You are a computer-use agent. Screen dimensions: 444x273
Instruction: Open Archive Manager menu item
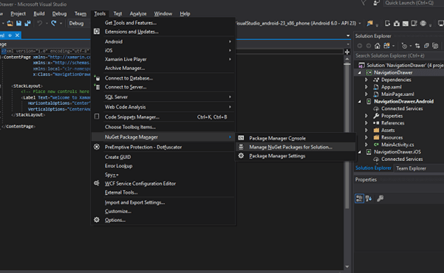point(163,68)
